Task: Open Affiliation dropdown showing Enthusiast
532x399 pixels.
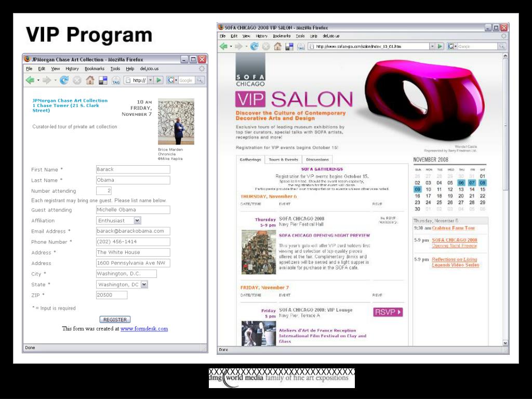Action: tap(137, 220)
